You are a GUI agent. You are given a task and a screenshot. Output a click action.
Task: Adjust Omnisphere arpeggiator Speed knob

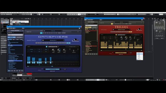click(x=53, y=50)
